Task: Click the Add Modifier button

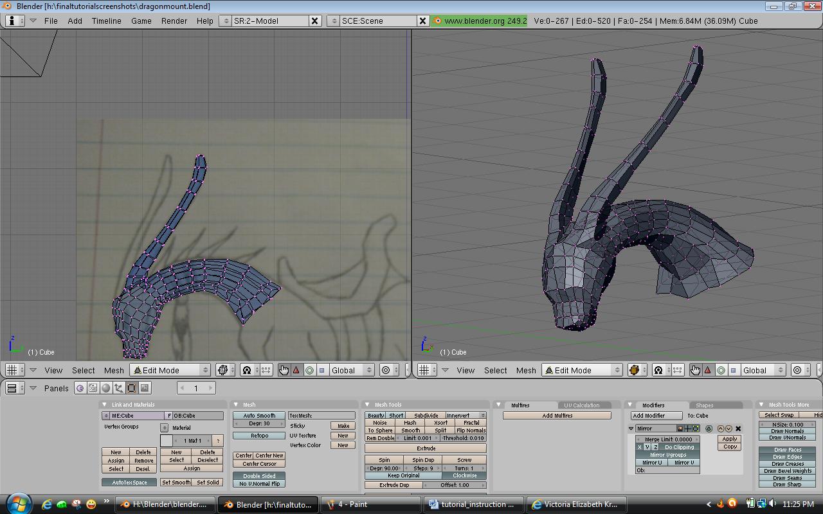Action: pos(656,416)
